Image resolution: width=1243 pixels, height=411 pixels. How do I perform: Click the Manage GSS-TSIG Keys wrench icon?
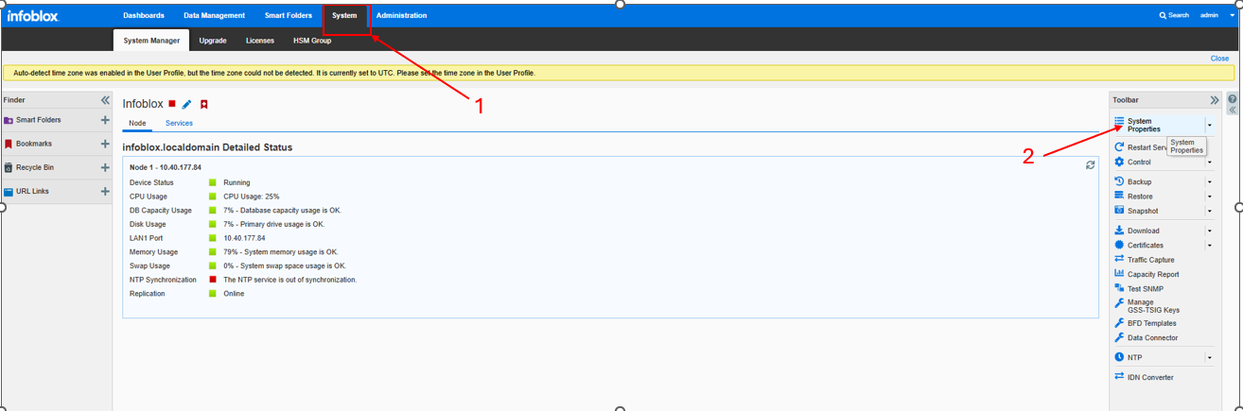tap(1119, 303)
